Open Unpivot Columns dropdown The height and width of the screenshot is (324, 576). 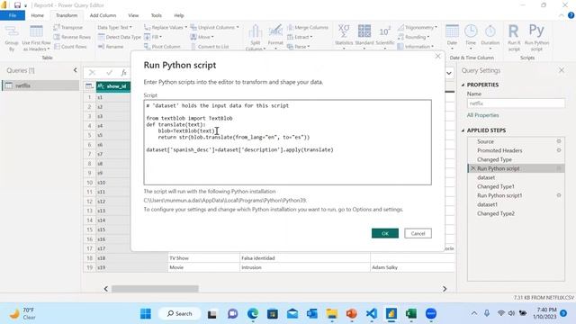214,28
